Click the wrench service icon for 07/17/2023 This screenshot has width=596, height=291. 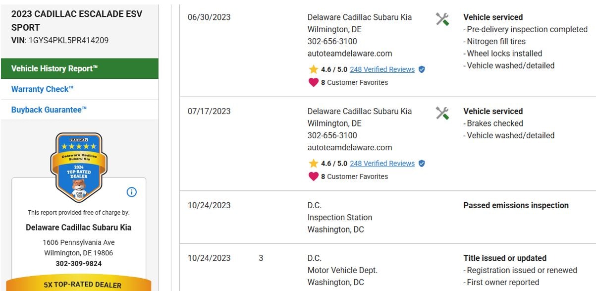click(x=442, y=114)
